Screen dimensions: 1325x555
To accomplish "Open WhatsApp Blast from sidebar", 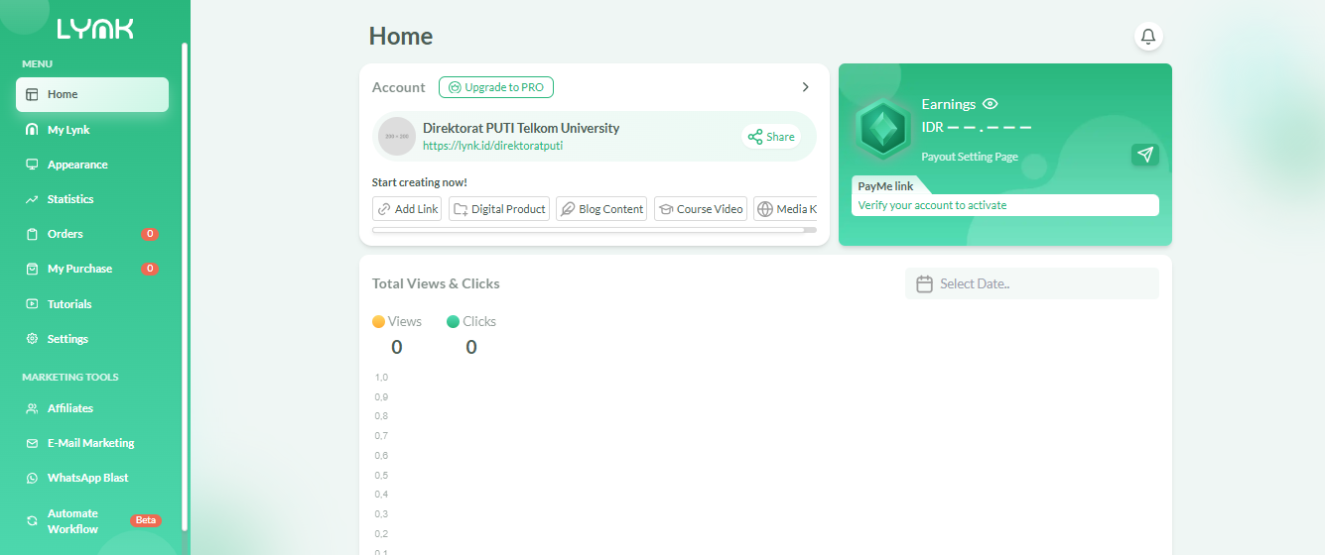I will [87, 478].
